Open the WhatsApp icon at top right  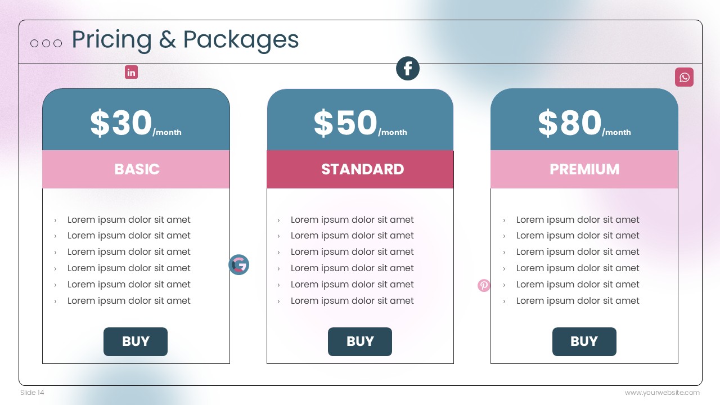point(684,77)
